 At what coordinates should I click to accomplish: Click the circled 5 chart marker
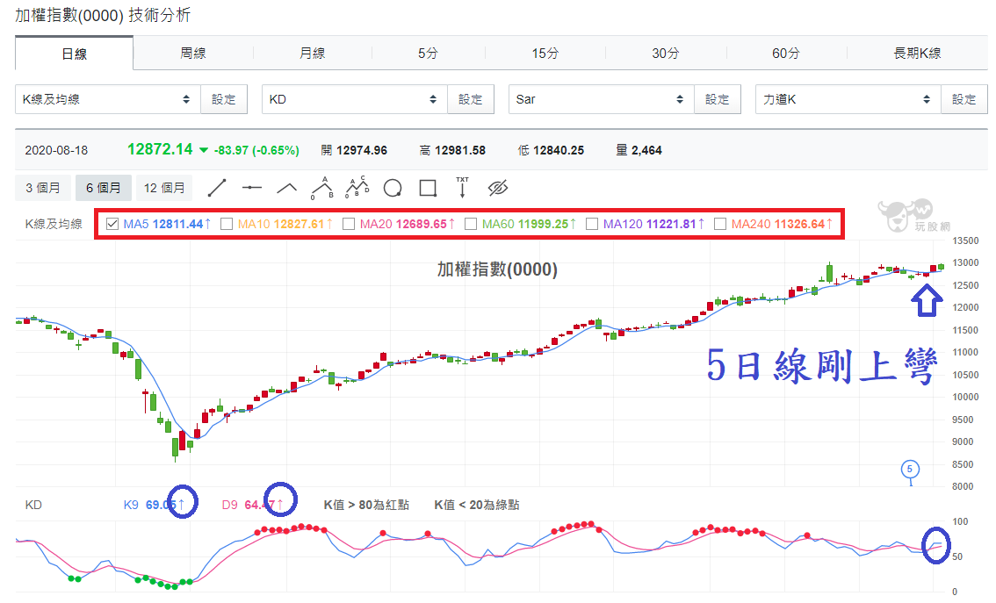pos(910,469)
